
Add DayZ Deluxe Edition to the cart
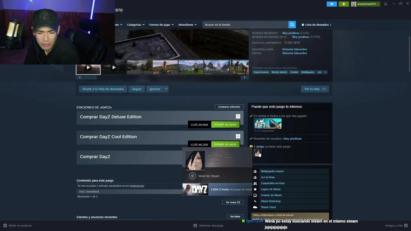[x=225, y=124]
